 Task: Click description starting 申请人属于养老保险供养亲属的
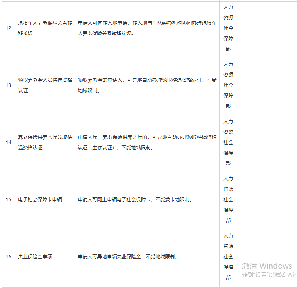(x=147, y=142)
